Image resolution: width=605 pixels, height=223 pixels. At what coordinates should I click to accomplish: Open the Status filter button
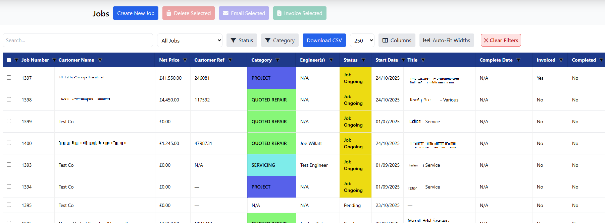[x=242, y=40]
